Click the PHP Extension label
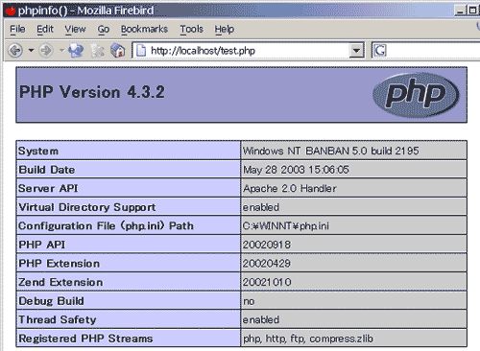Viewport: 480px width, 351px height. pyautogui.click(x=60, y=264)
